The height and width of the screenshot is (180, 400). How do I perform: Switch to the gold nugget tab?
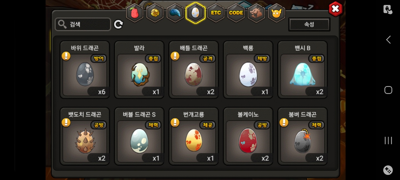pyautogui.click(x=155, y=13)
